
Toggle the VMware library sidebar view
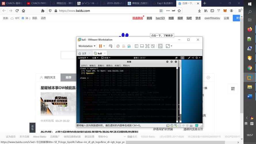136,46
